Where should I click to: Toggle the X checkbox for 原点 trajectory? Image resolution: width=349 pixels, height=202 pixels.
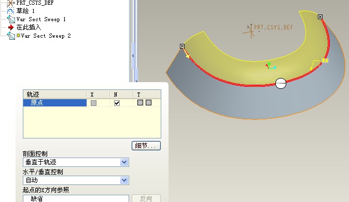[93, 103]
